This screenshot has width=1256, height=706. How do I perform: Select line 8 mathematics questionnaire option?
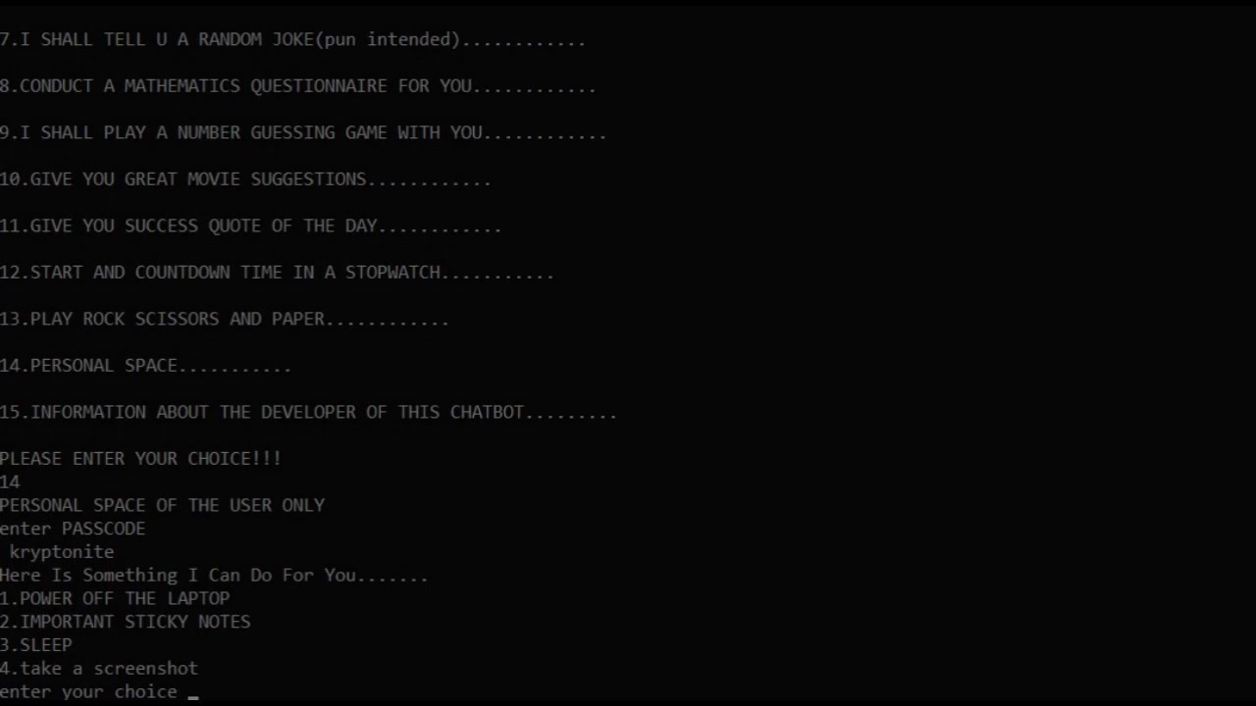(298, 86)
